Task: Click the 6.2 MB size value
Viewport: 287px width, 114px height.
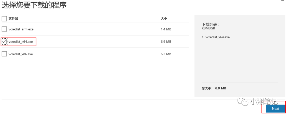Action: point(166,54)
